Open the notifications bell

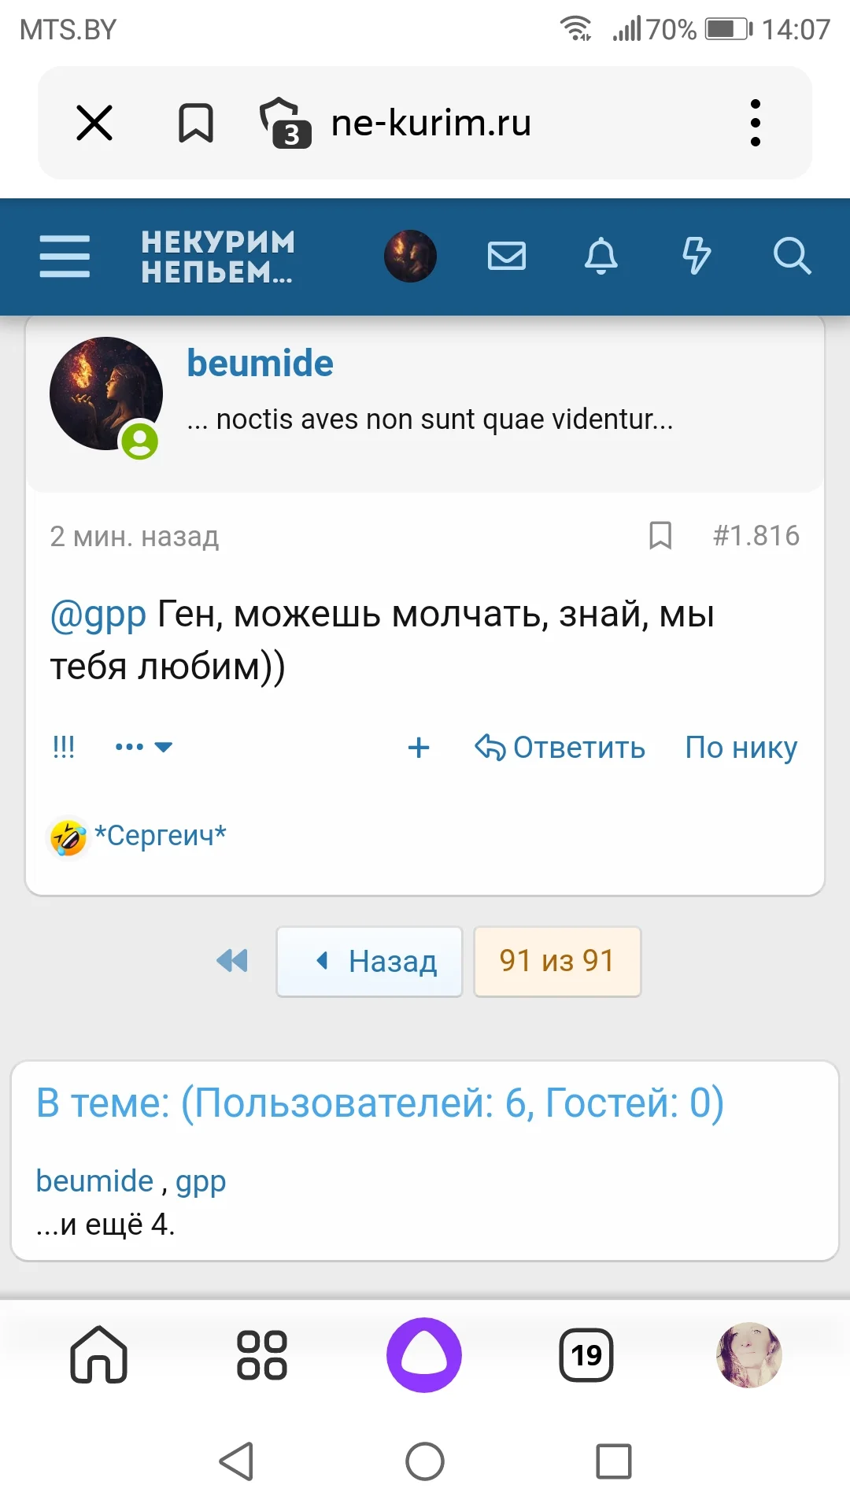pyautogui.click(x=601, y=256)
